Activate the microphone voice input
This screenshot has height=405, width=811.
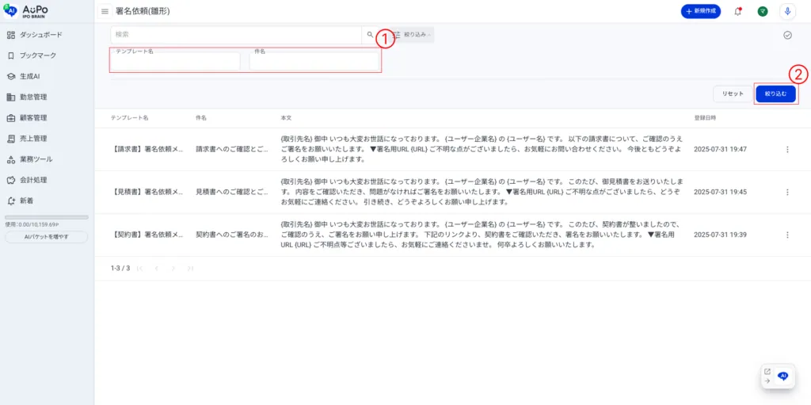[x=787, y=11]
